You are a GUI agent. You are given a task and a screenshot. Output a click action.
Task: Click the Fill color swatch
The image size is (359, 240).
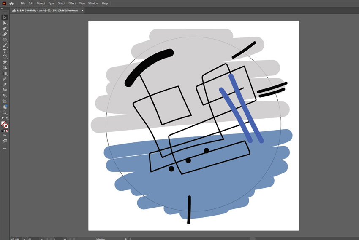click(4, 124)
